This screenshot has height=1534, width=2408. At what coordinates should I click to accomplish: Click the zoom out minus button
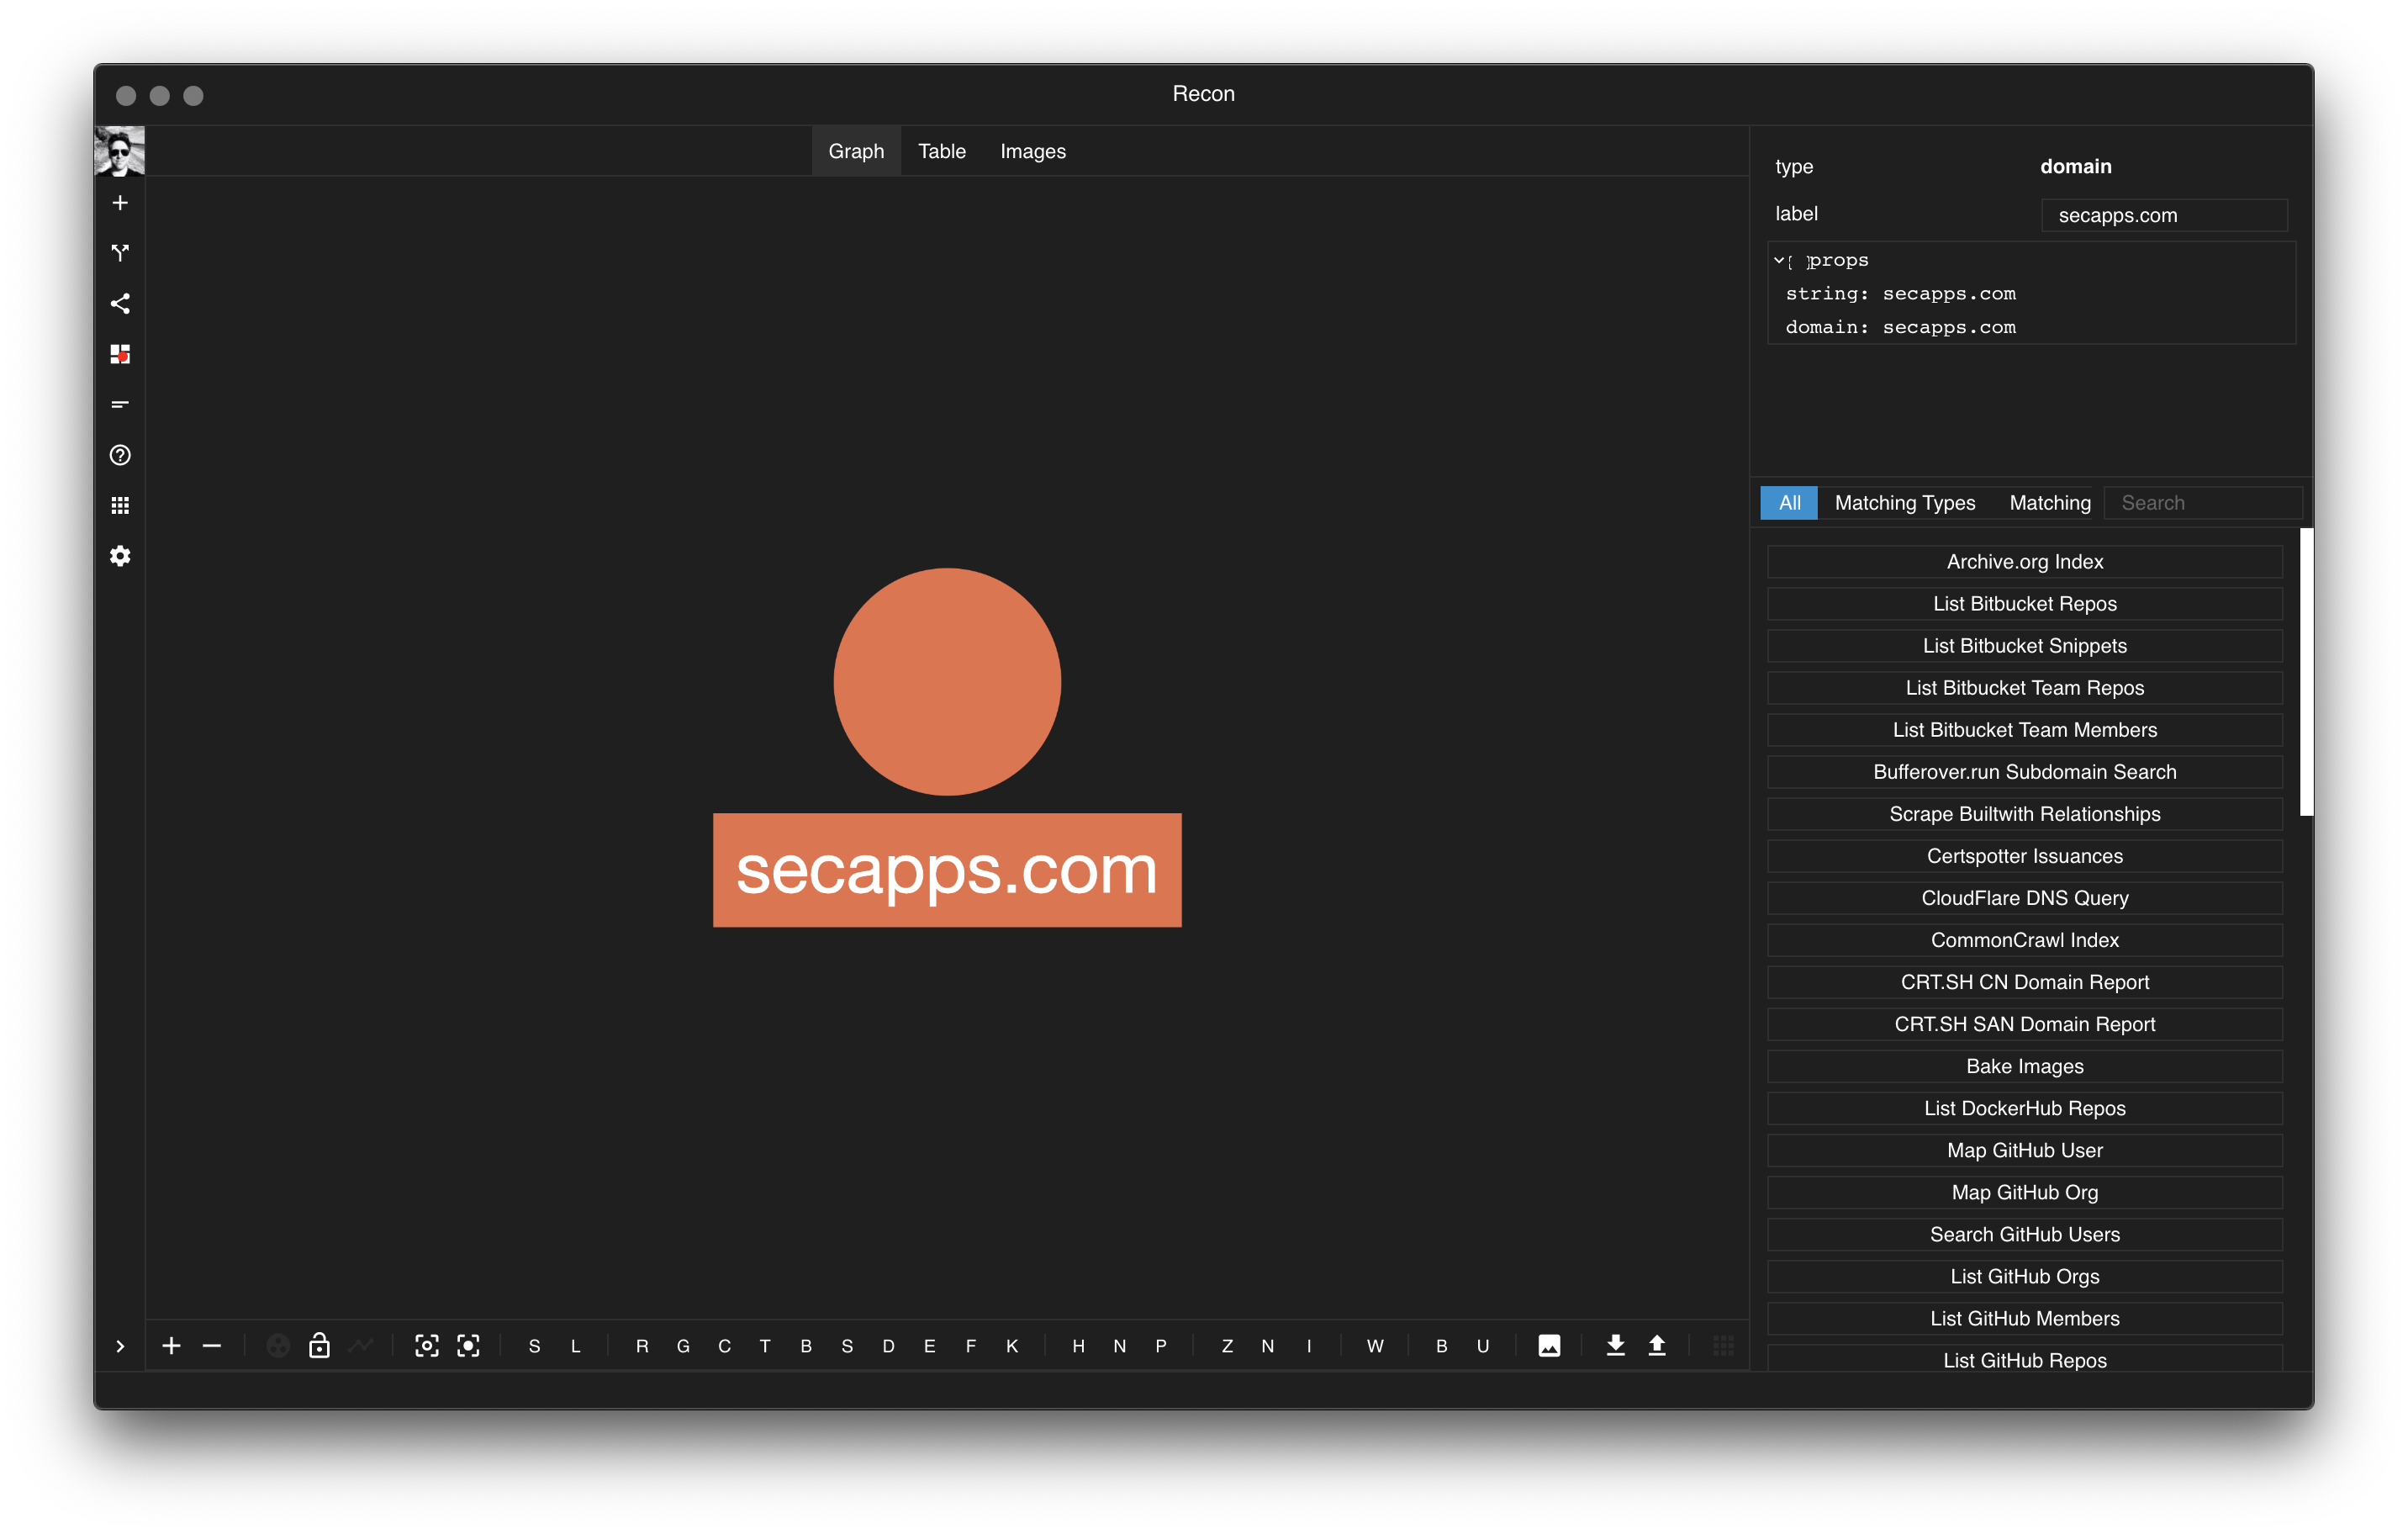click(212, 1346)
